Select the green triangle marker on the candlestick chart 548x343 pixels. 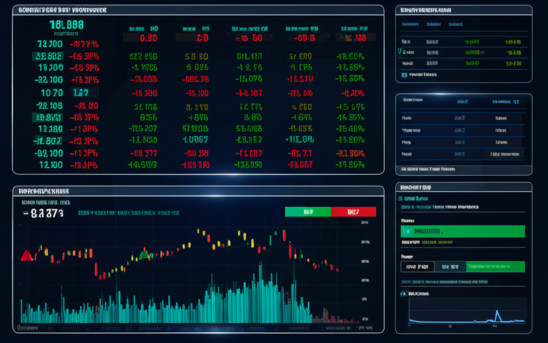coord(143,254)
